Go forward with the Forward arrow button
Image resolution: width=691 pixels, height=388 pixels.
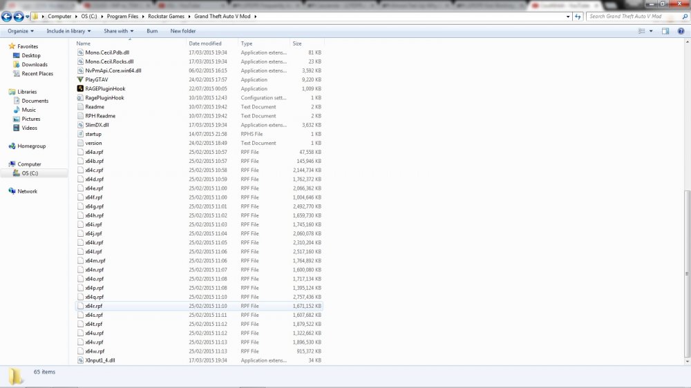click(19, 17)
